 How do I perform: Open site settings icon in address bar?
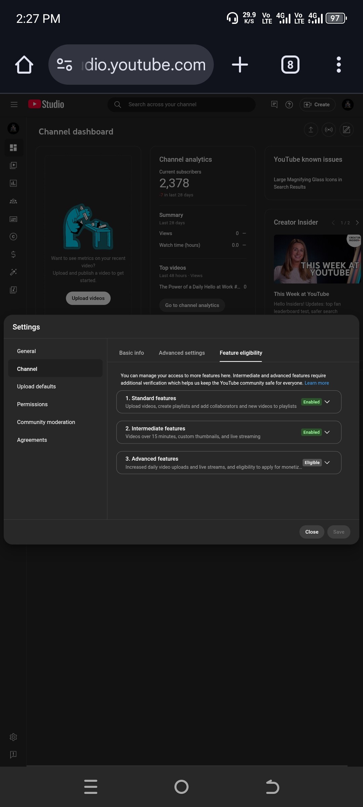pos(65,65)
